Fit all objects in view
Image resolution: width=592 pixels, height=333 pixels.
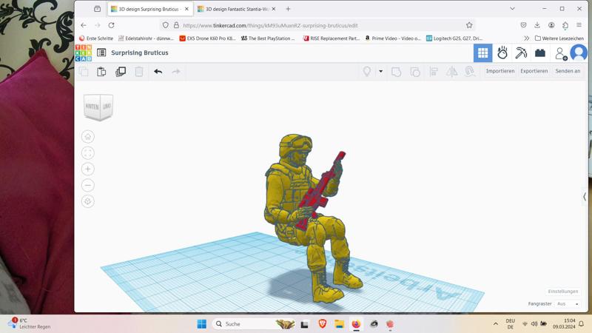coord(88,153)
